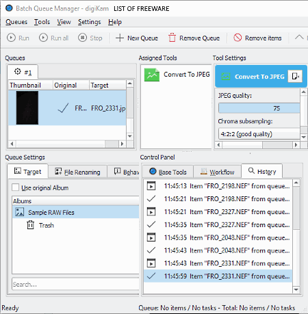Select Sample RAW Files album

(x=75, y=212)
